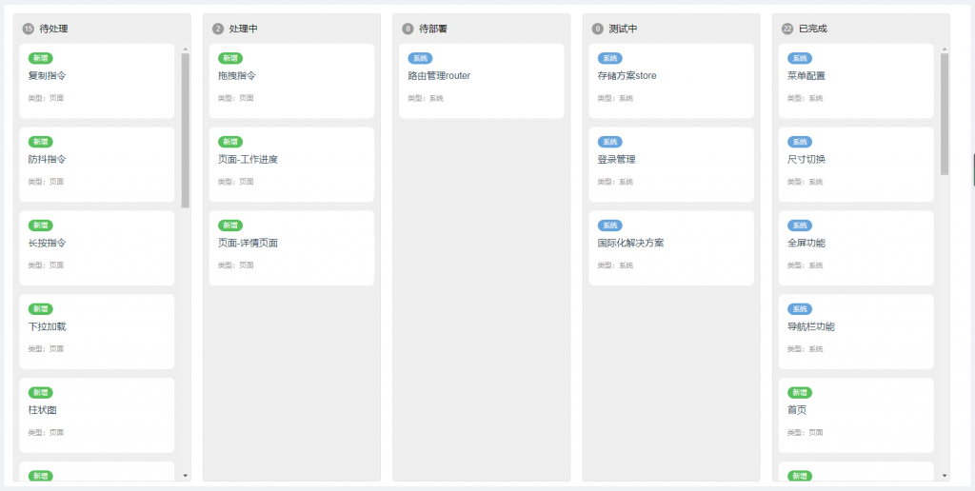Open the 拖拽指令 task title

[x=237, y=76]
